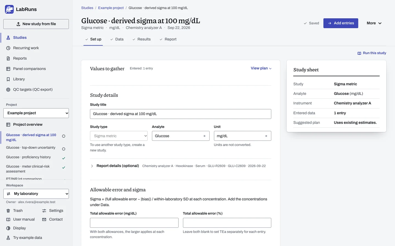Open Studies via its flask icon

pos(8,38)
